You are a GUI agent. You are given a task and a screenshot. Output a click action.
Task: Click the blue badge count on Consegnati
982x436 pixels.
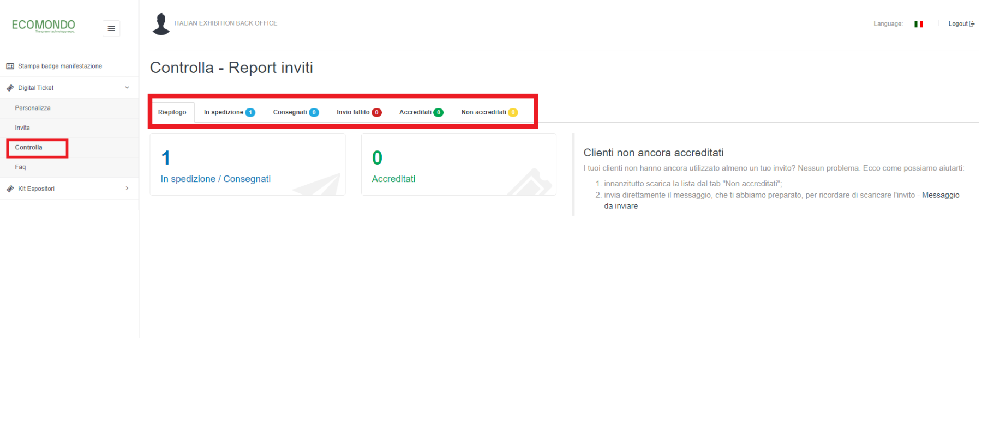pos(314,112)
